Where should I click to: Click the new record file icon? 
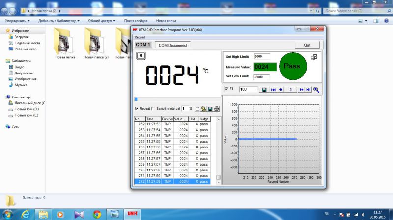(197, 109)
